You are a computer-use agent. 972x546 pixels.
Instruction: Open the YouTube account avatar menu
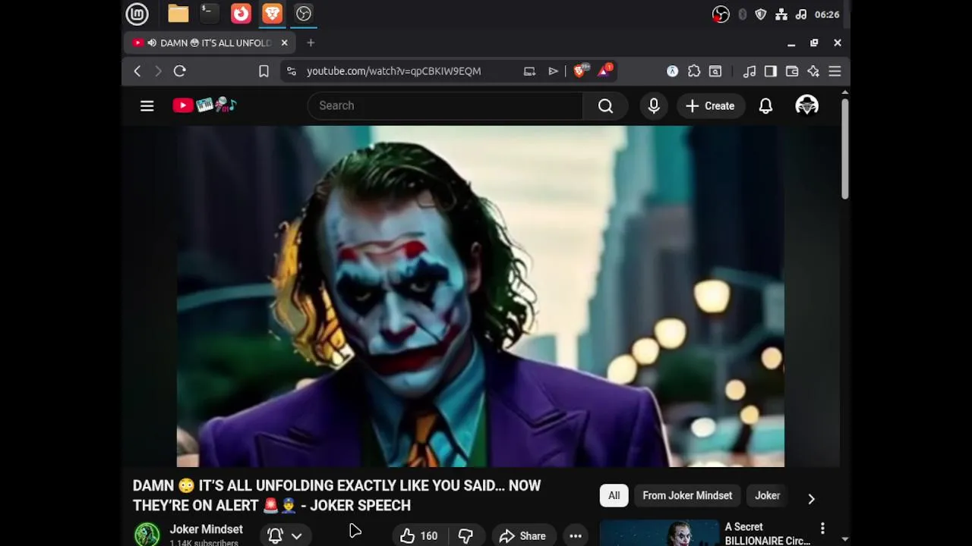tap(806, 106)
